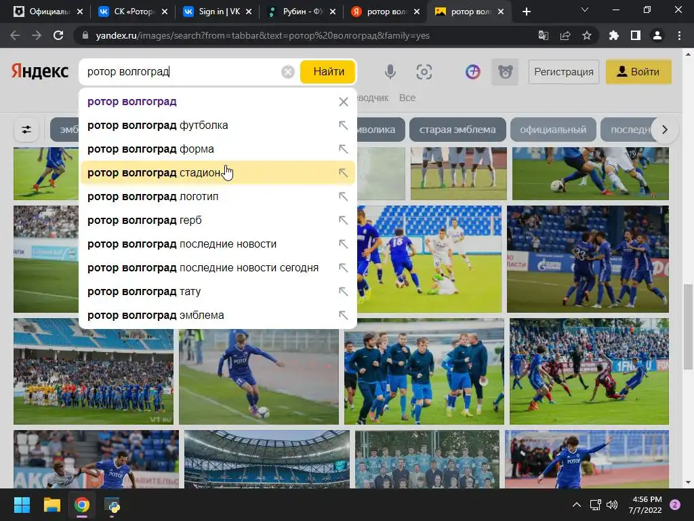Open thumbnail of players jogging in blue tracksuits
The height and width of the screenshot is (521, 694).
click(x=424, y=371)
